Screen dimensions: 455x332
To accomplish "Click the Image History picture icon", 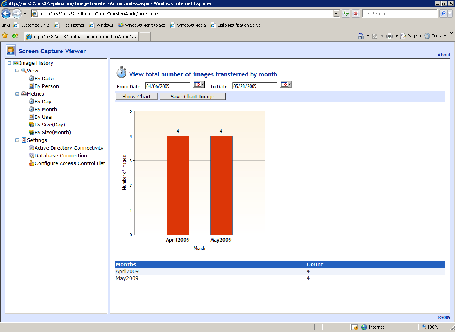I will (16, 63).
